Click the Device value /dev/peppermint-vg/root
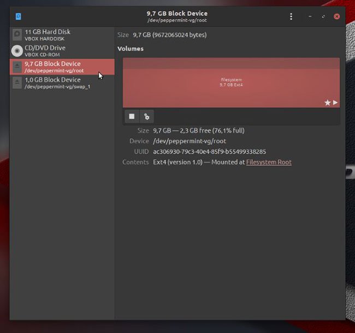The image size is (355, 333). click(x=190, y=141)
